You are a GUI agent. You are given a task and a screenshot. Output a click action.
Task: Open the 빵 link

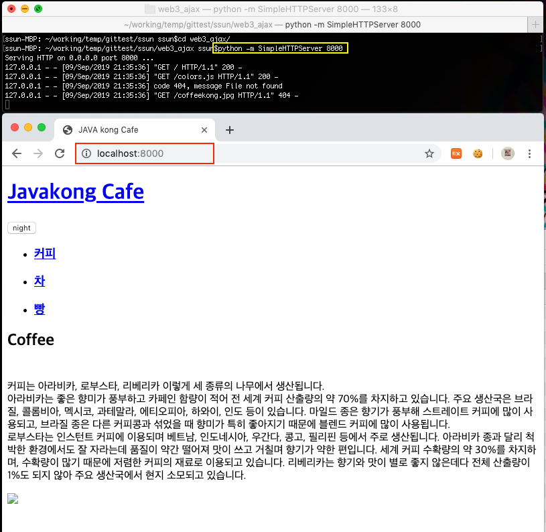click(40, 309)
